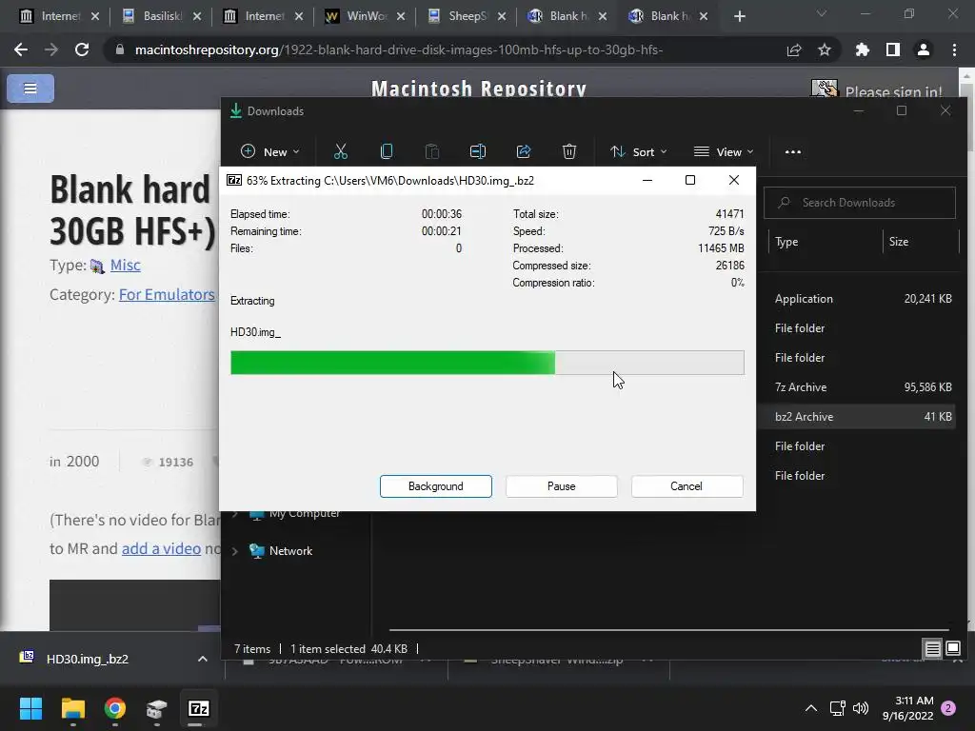Open the Chrome three-dot menu
This screenshot has height=731, width=975.
954,49
